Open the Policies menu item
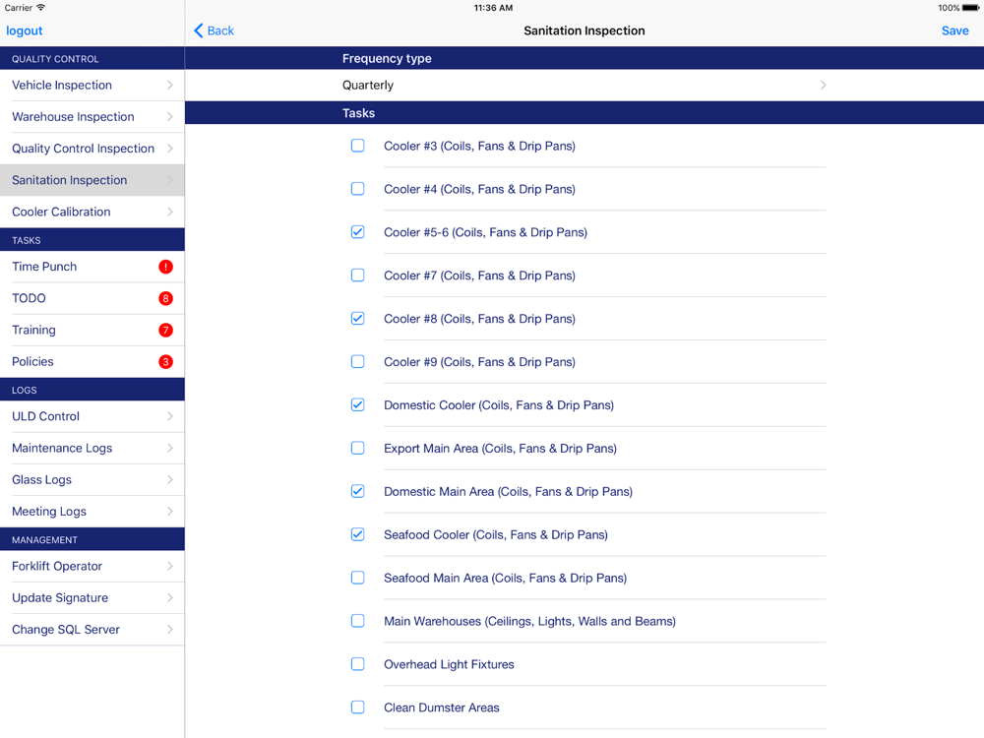Screen dimensions: 984x738 (x=92, y=362)
